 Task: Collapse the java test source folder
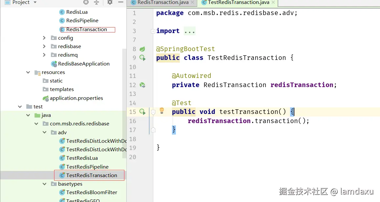point(28,115)
